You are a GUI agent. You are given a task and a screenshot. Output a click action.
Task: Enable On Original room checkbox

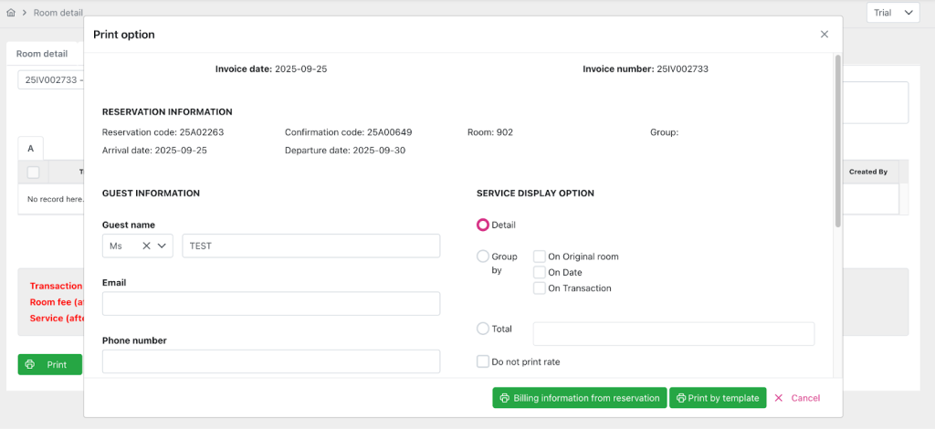[540, 256]
